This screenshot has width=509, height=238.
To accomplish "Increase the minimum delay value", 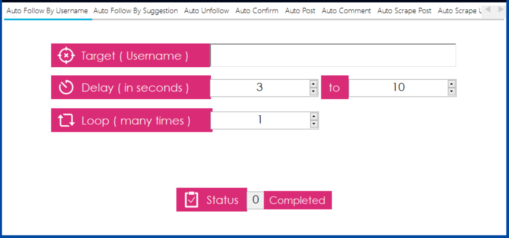I will [314, 84].
